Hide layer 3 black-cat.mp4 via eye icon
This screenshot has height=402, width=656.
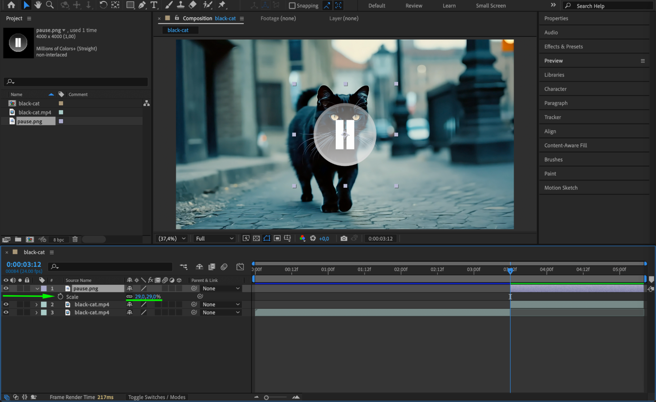[6, 312]
